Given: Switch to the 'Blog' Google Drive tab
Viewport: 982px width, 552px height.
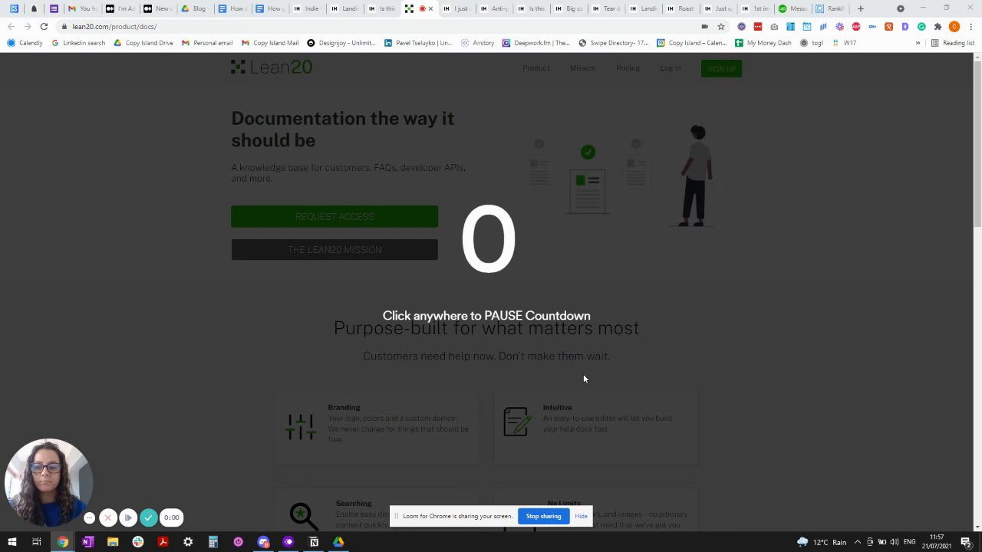Looking at the screenshot, I should (194, 8).
